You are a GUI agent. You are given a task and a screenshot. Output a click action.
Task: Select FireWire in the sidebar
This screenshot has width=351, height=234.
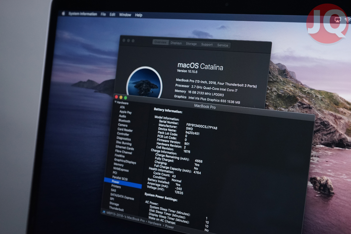[120, 156]
